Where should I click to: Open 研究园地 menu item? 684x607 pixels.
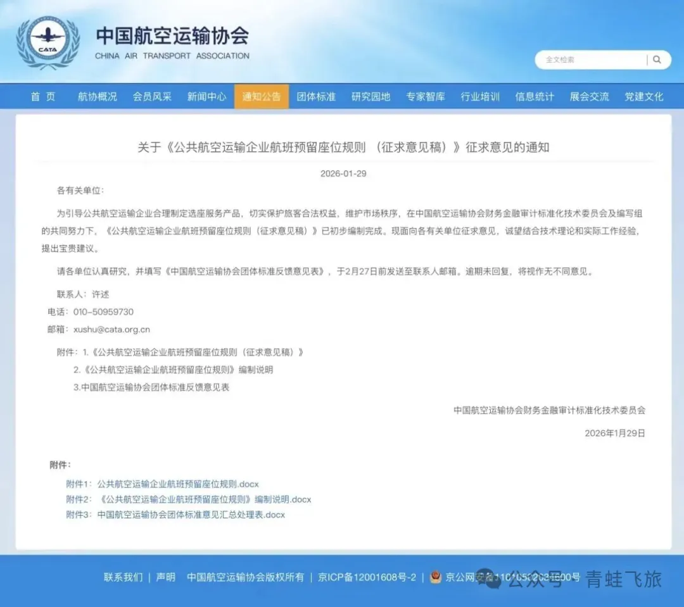tap(370, 96)
